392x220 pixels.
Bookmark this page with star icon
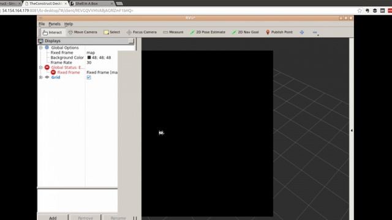click(x=360, y=11)
